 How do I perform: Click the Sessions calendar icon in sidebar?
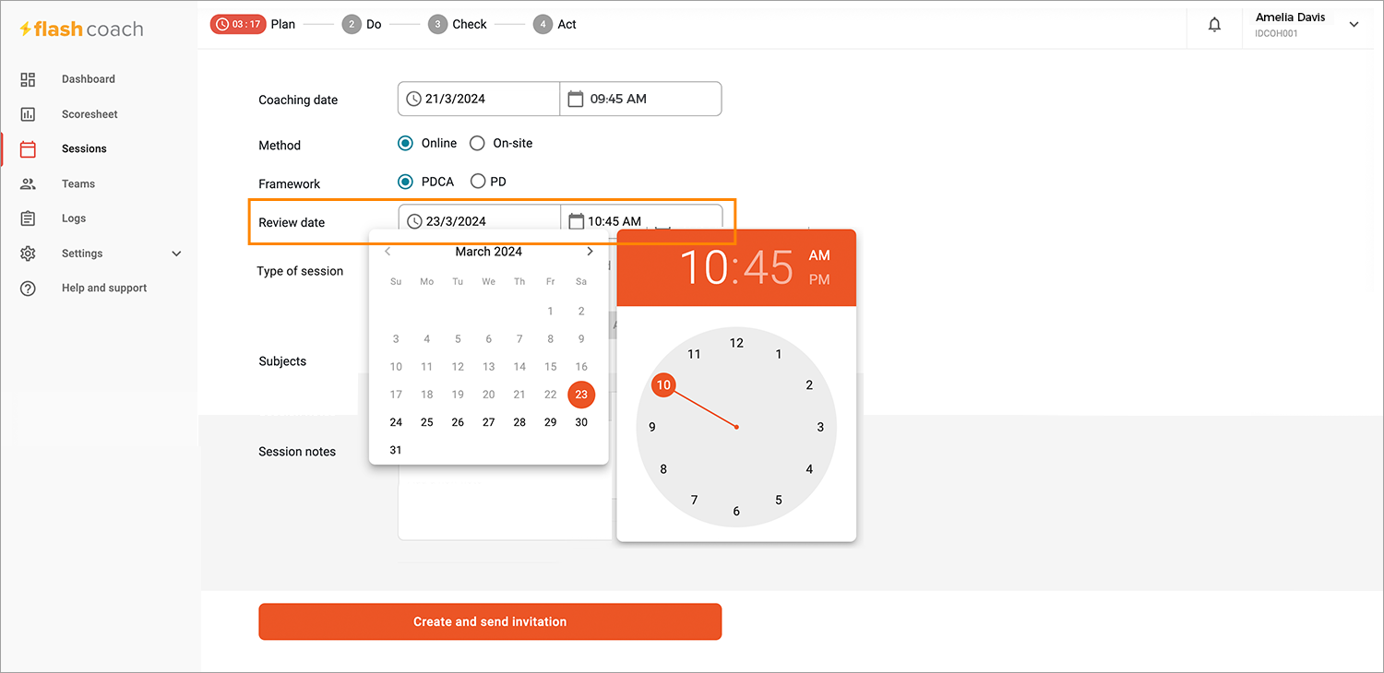tap(28, 148)
